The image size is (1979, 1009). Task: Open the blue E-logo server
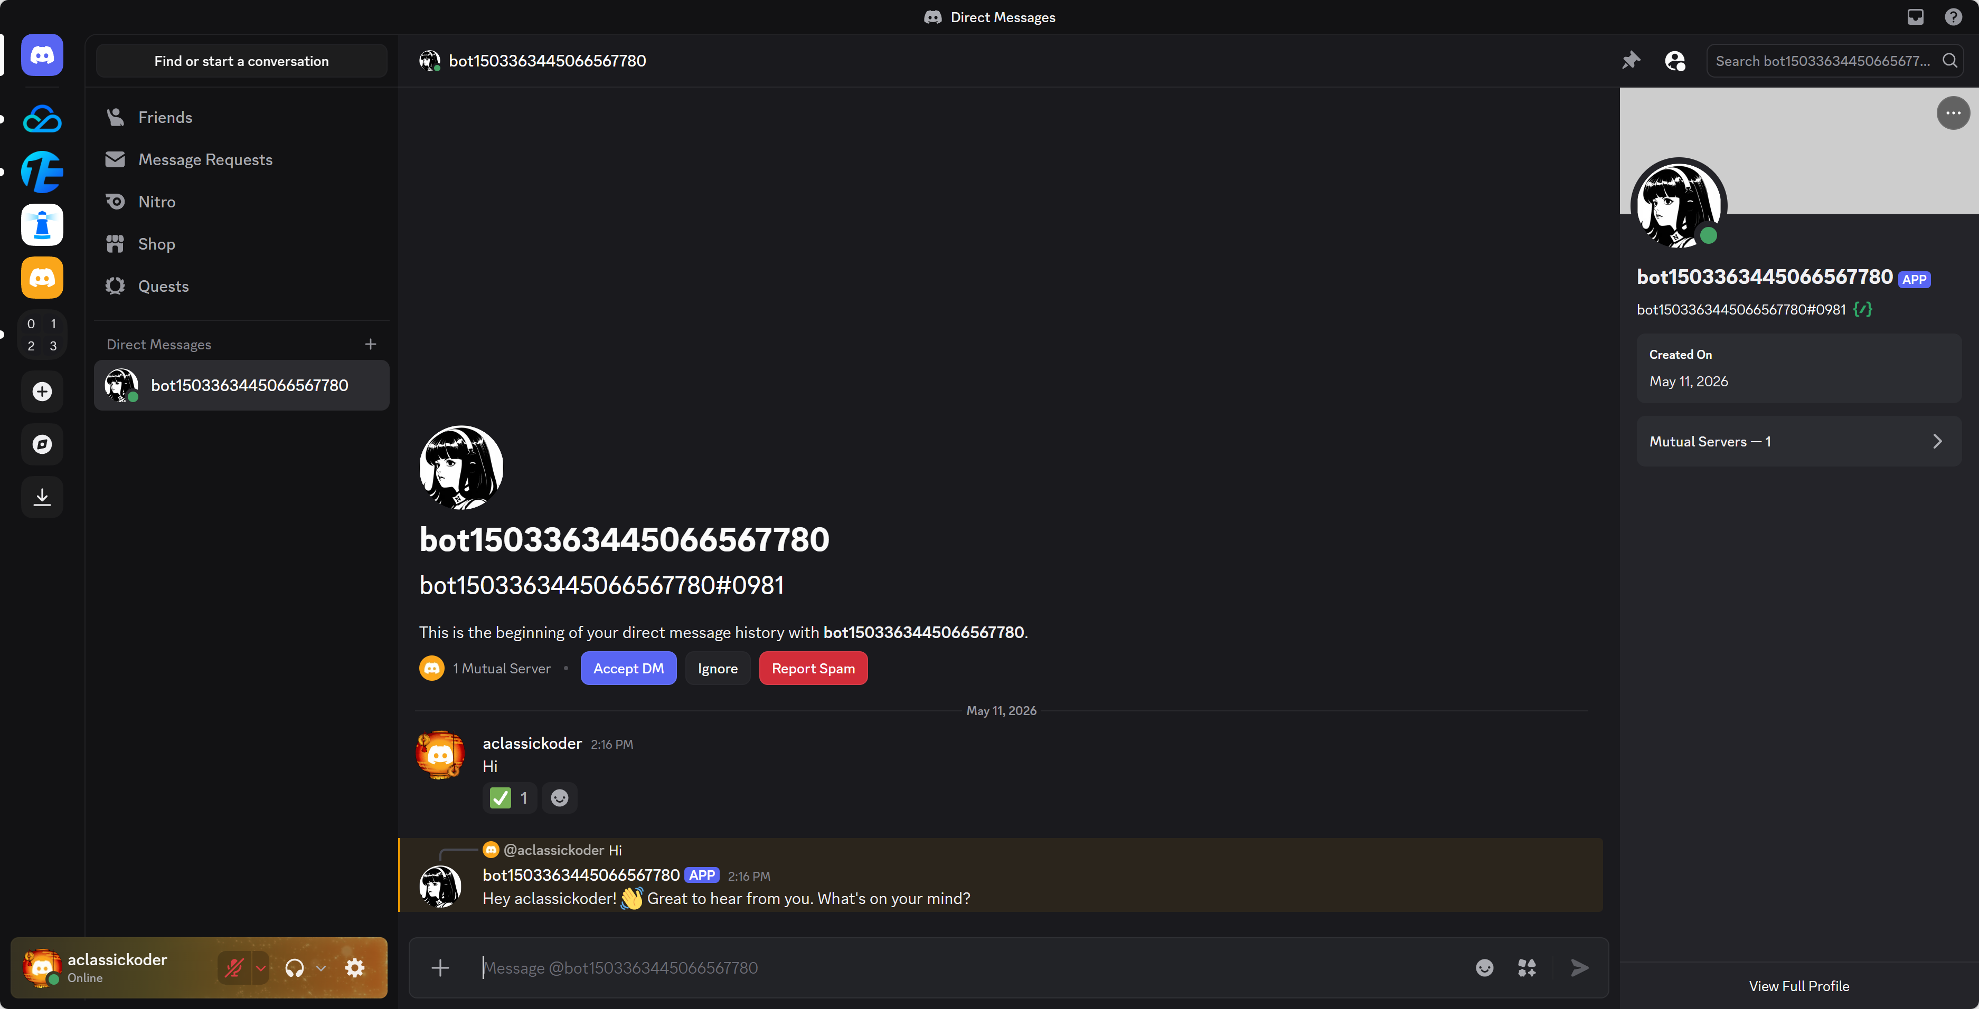pos(42,171)
